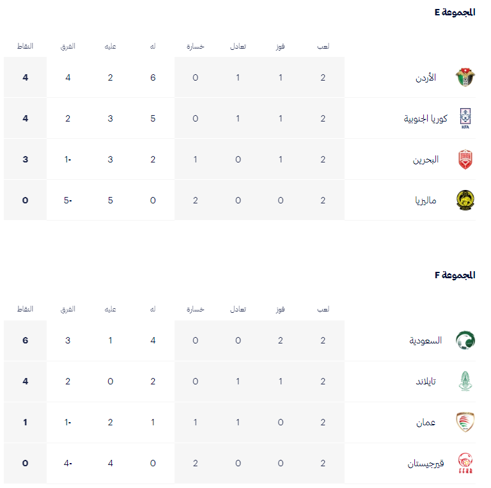Click the Jordan team crest icon

(x=465, y=77)
